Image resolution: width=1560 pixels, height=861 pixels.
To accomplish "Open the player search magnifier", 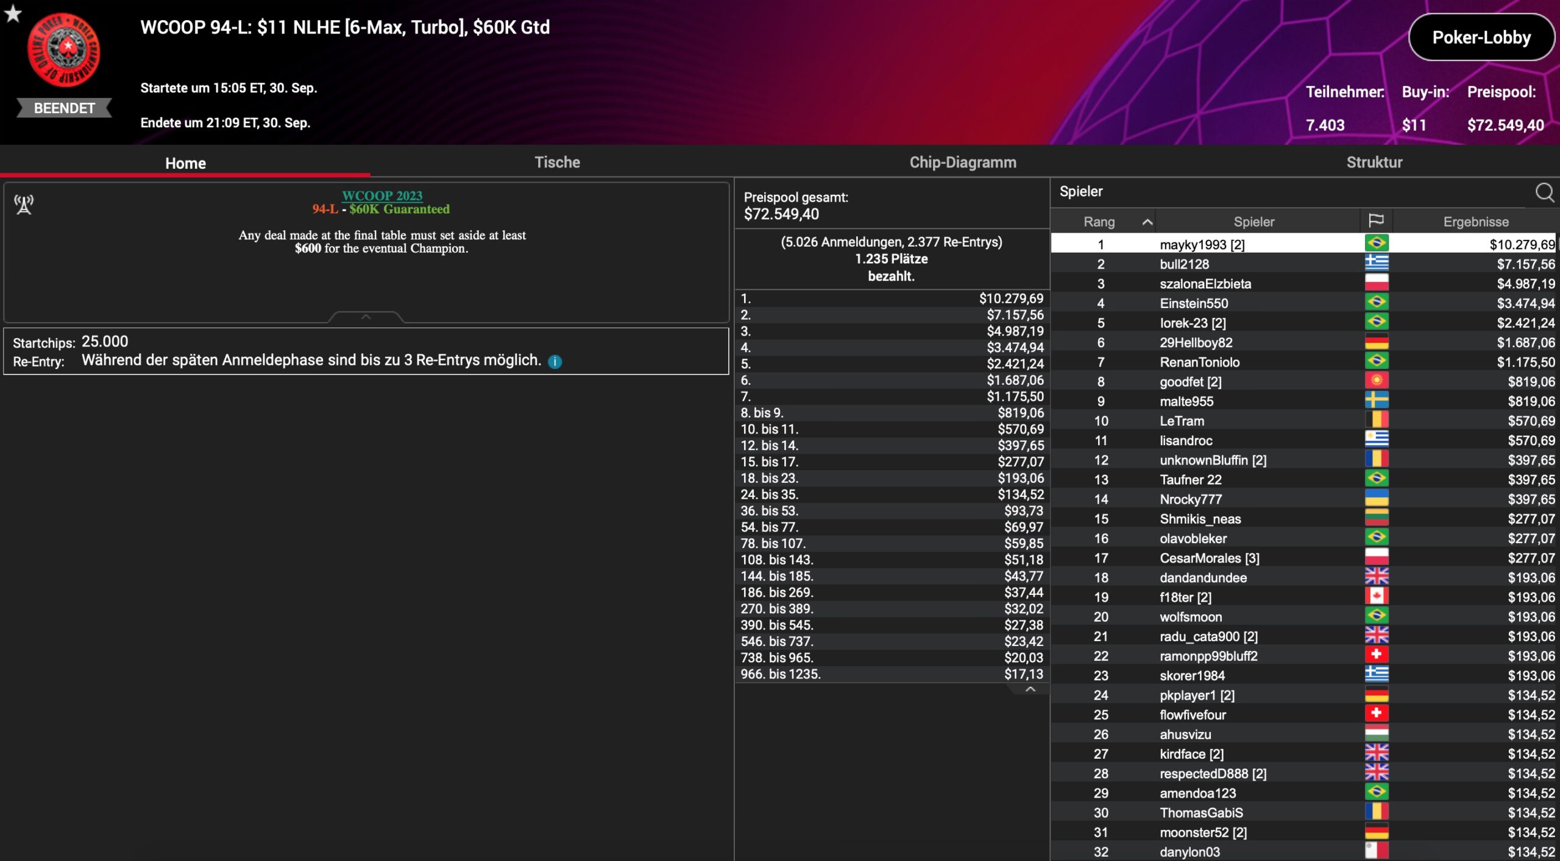I will point(1544,192).
